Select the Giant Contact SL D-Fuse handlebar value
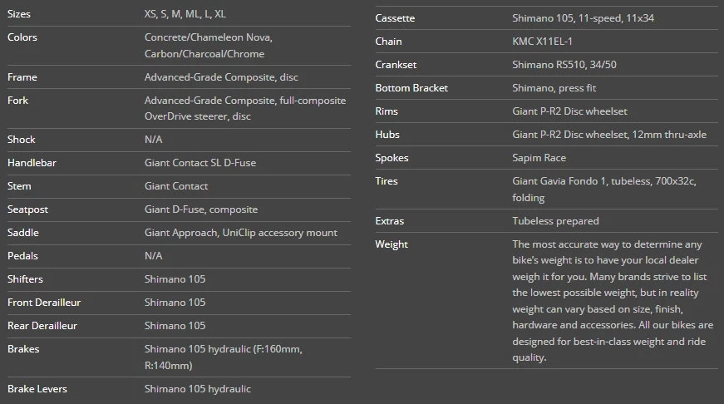This screenshot has height=404, width=724. 199,163
